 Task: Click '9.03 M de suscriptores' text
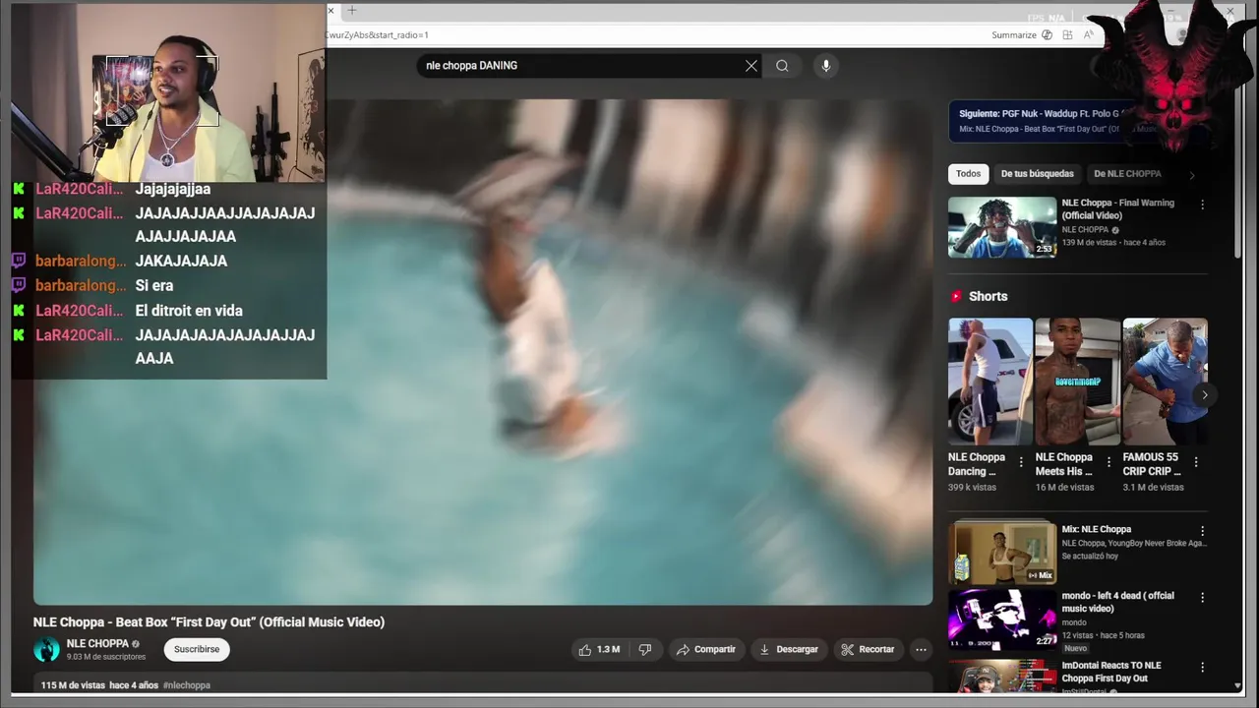pos(106,657)
